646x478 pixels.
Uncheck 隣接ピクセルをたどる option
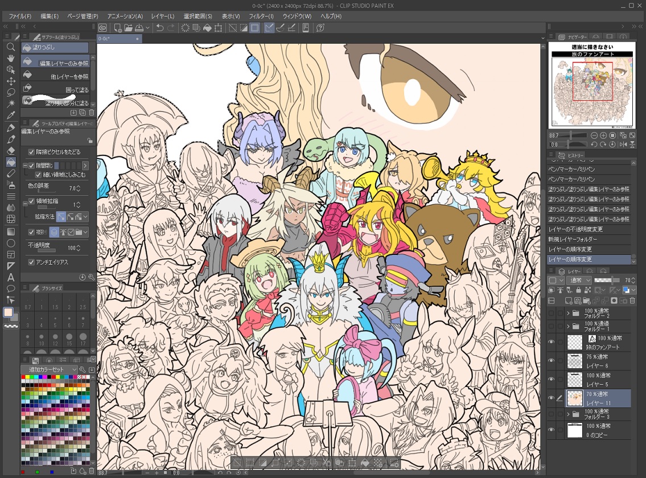pyautogui.click(x=31, y=152)
